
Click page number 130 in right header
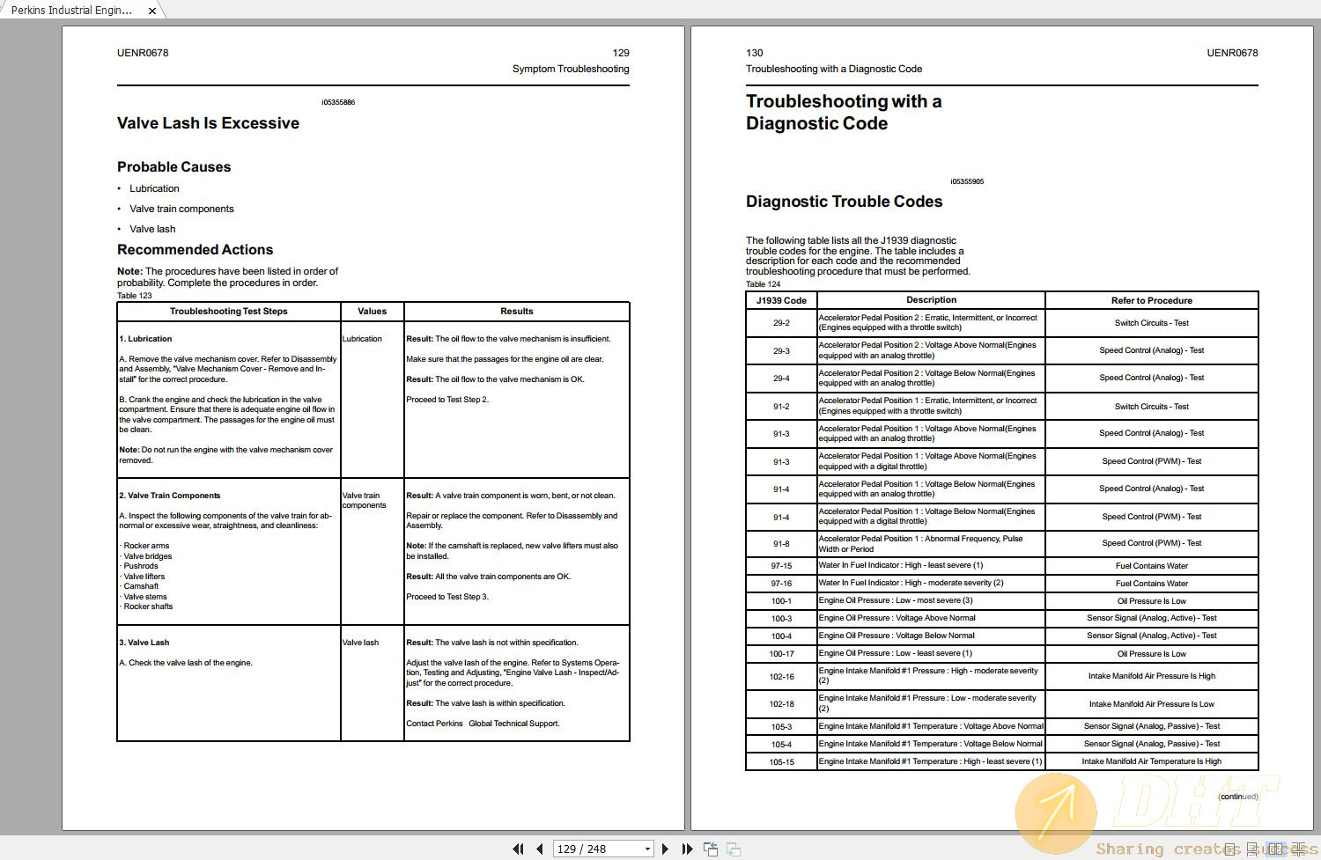point(755,53)
